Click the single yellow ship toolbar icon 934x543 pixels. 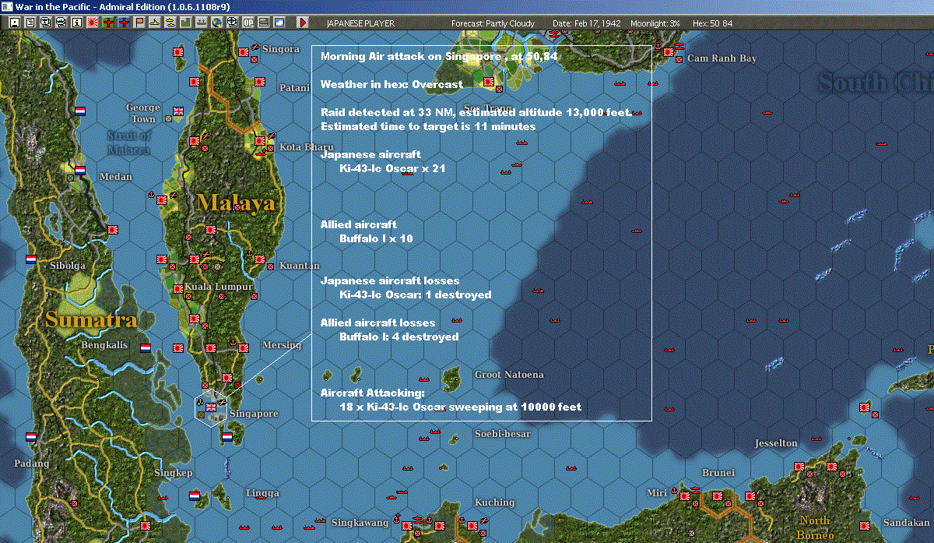155,23
